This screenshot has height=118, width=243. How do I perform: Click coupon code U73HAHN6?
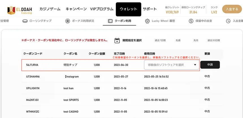(33, 77)
